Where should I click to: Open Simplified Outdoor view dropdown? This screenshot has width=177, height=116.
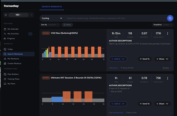[x=163, y=25]
